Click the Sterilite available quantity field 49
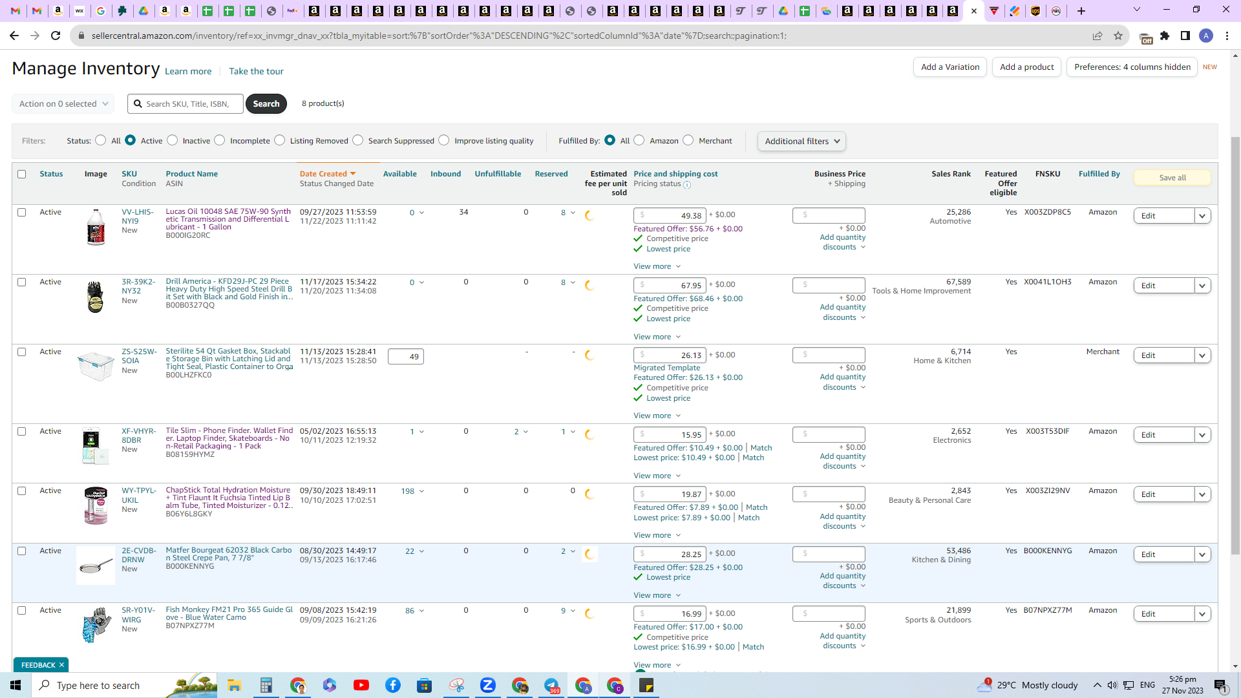Image resolution: width=1241 pixels, height=698 pixels. click(x=405, y=356)
